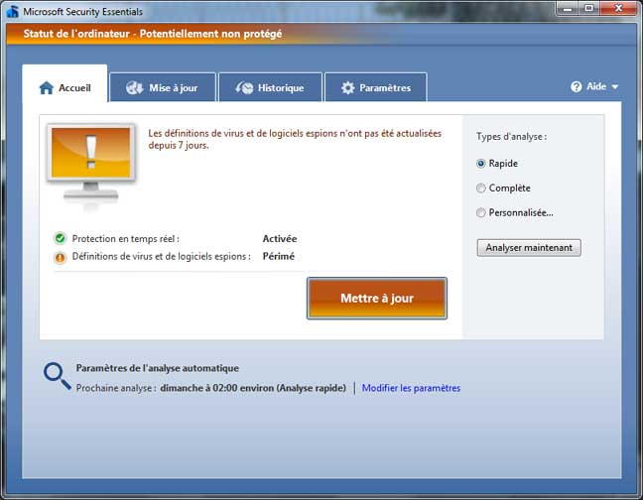Click the Microsoft Security Essentials title bar icon
643x500 pixels.
pyautogui.click(x=12, y=11)
